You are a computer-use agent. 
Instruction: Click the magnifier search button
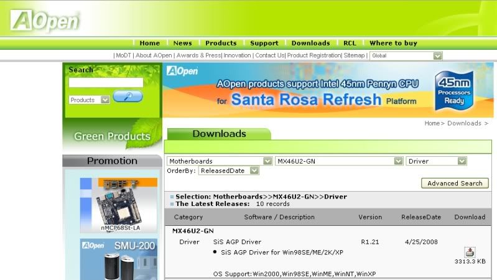pos(128,96)
